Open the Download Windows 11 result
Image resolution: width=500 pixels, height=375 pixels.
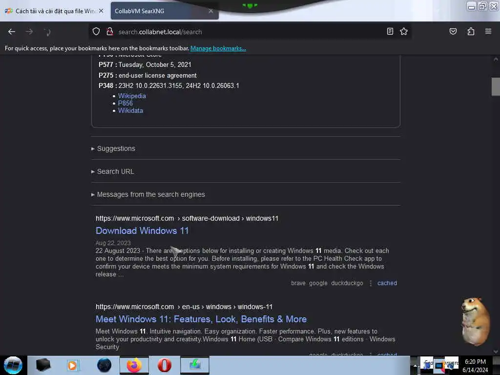tap(142, 230)
